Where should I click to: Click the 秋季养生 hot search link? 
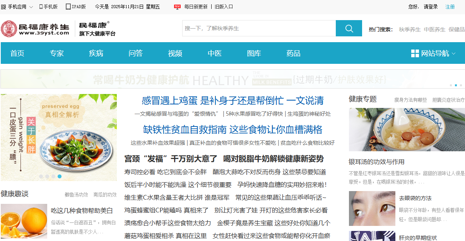(410, 29)
